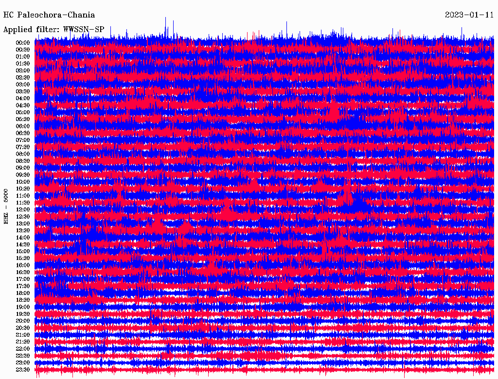Screen dimensions: 498x379
Task: Select the 06:00 time label
Action: point(23,126)
